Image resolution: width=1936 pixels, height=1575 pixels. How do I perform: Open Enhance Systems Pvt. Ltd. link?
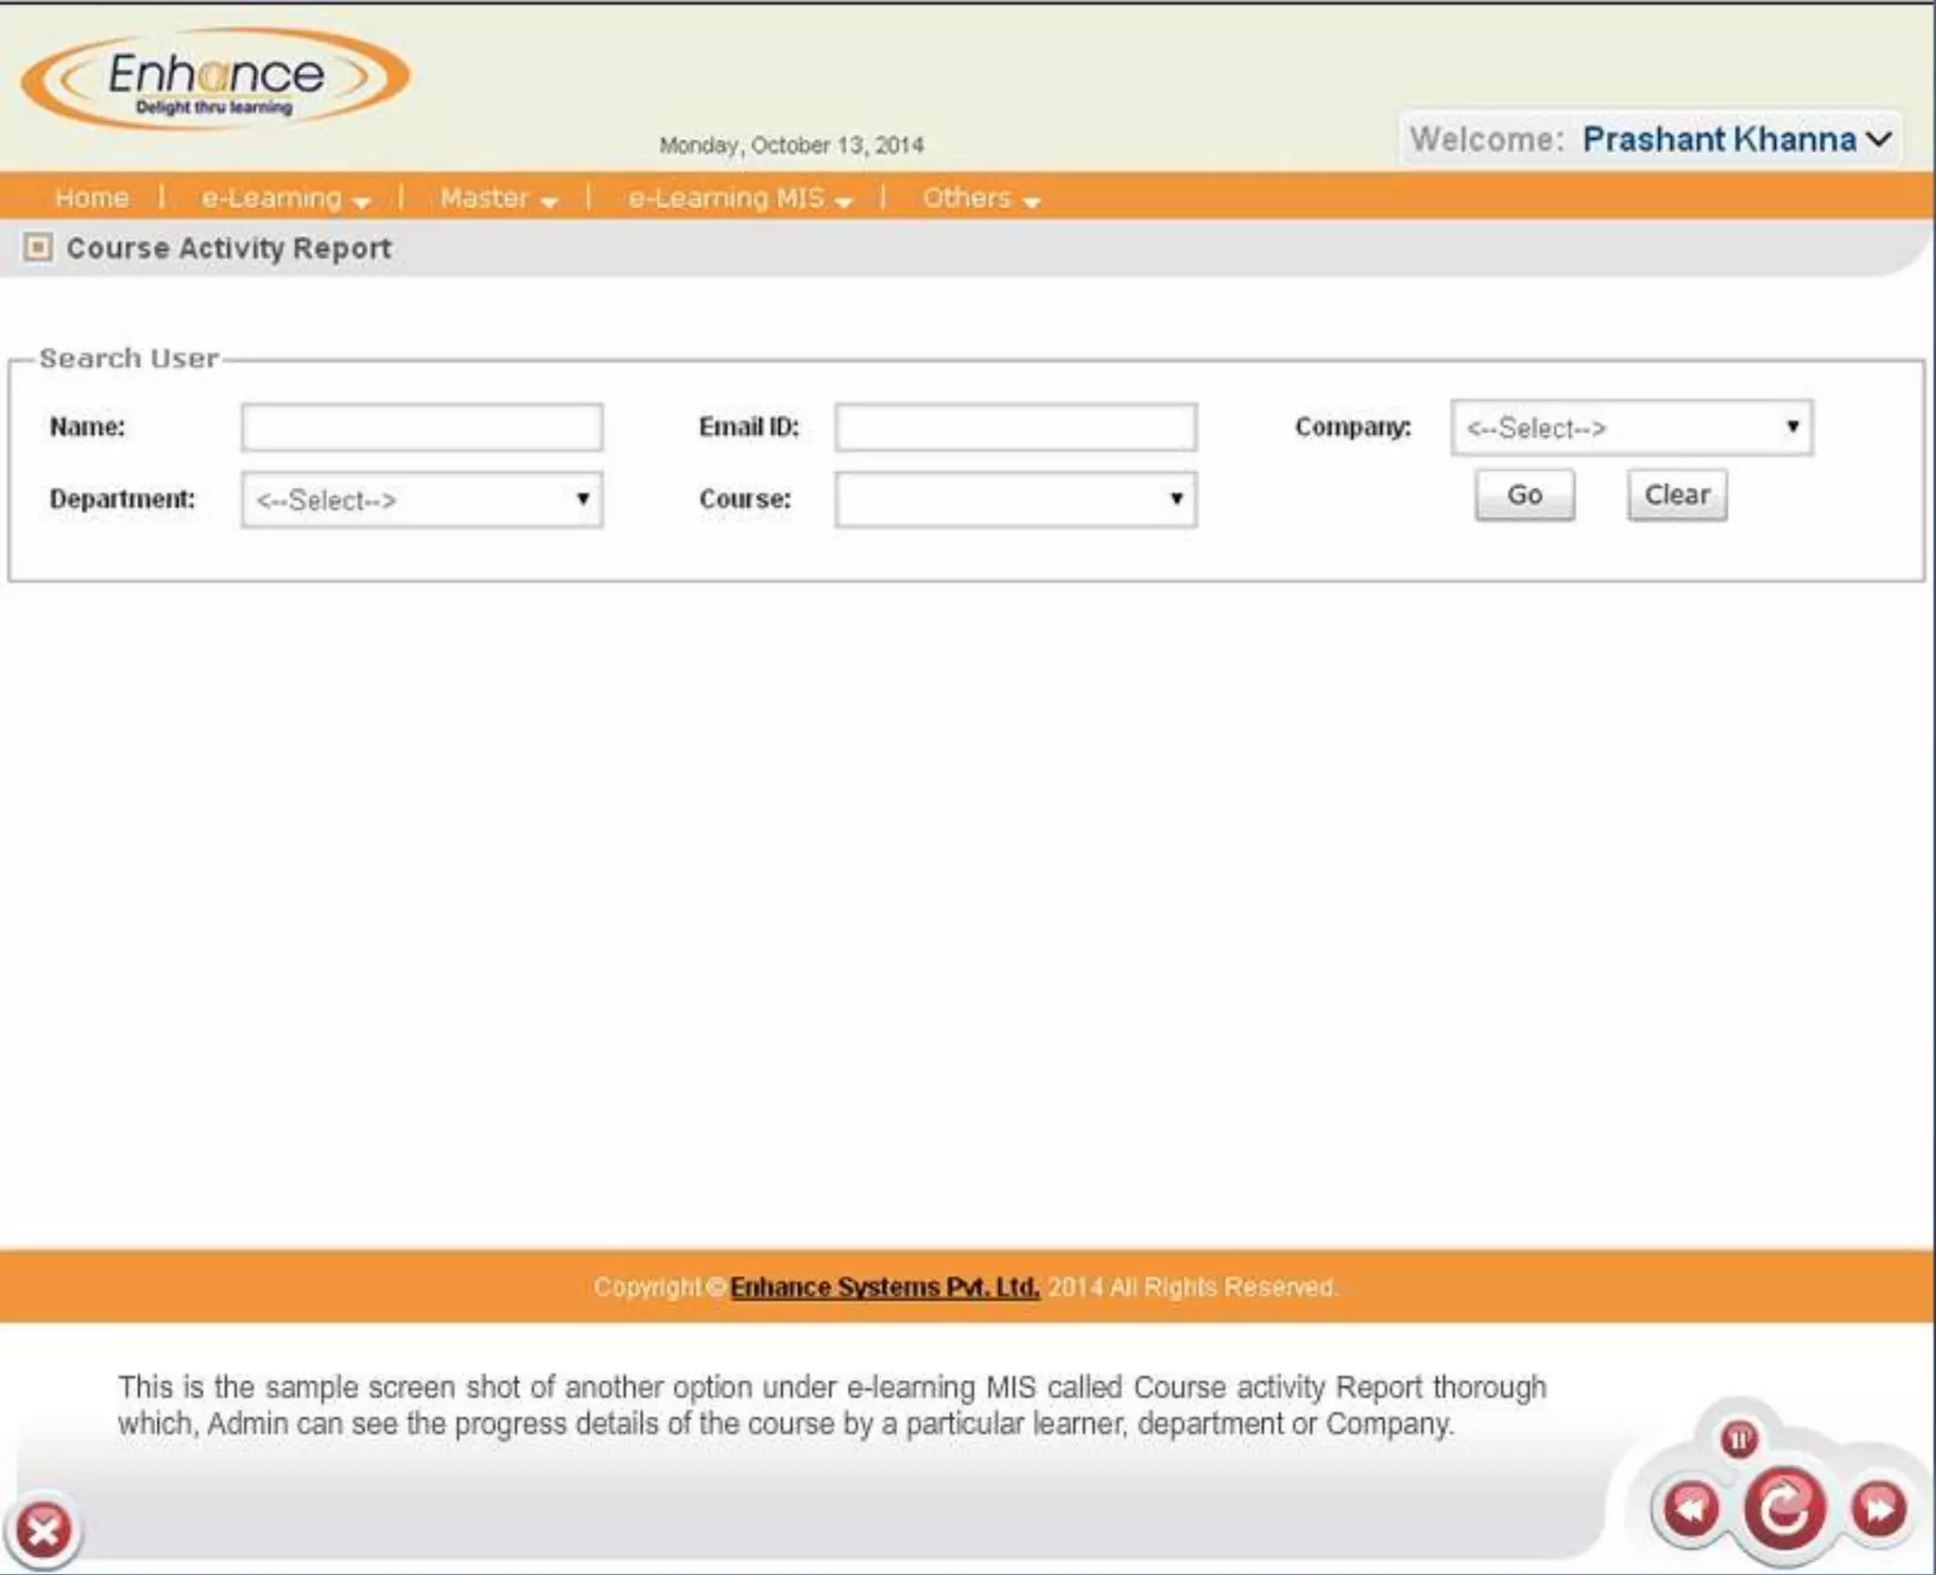pyautogui.click(x=884, y=1288)
